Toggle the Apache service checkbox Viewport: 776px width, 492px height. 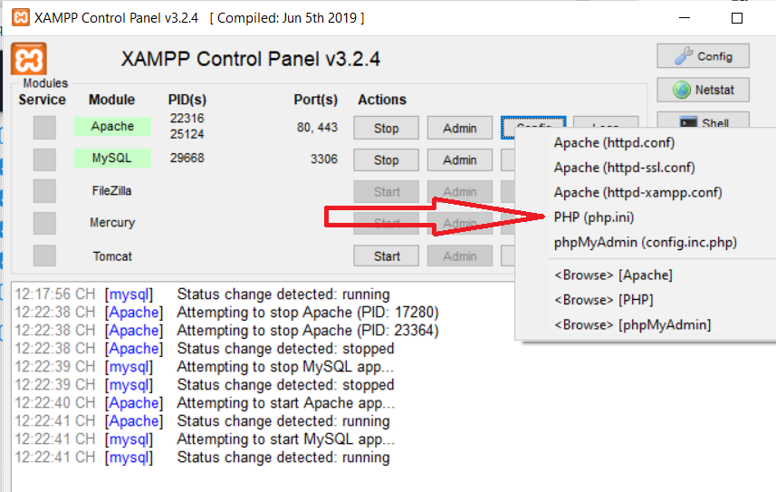click(44, 128)
